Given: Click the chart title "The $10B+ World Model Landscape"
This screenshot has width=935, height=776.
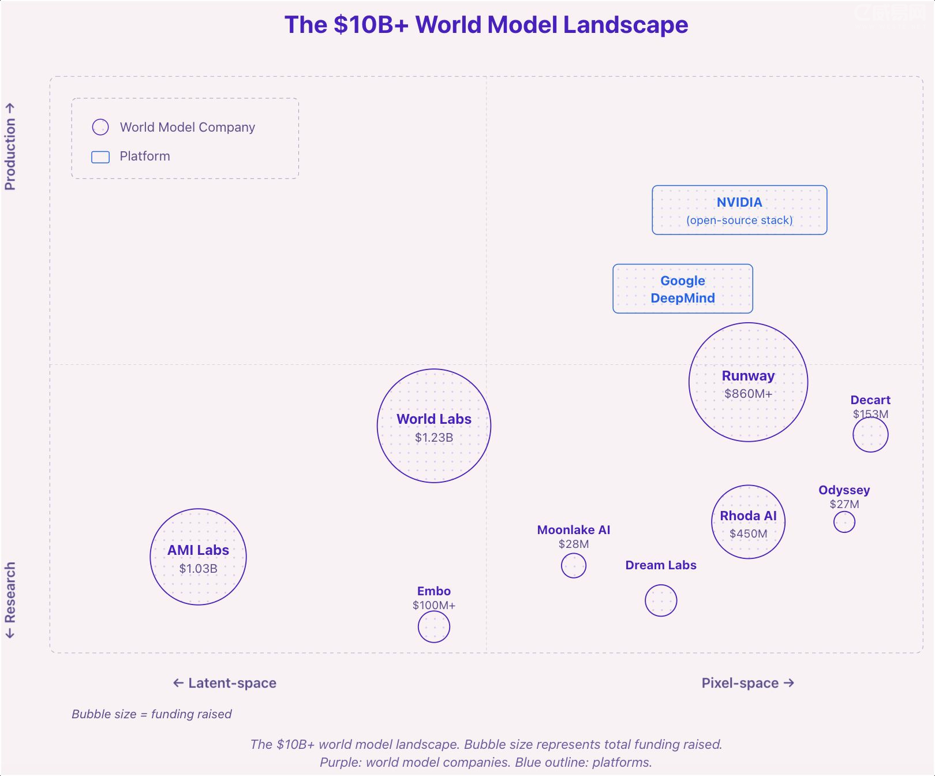Looking at the screenshot, I should [486, 25].
